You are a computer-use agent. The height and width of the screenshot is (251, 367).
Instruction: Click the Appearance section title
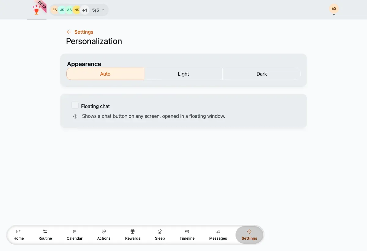tap(84, 64)
